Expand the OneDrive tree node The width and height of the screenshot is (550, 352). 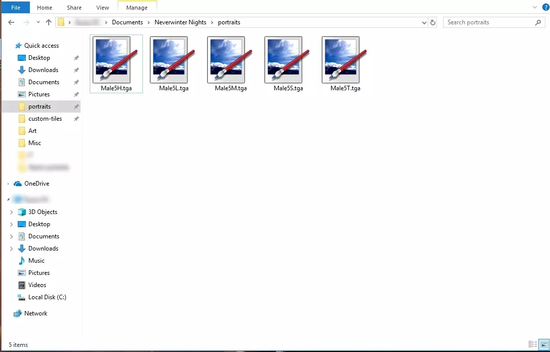(x=8, y=184)
